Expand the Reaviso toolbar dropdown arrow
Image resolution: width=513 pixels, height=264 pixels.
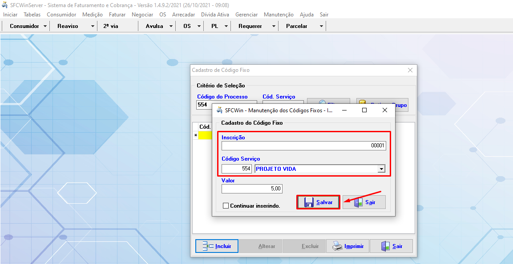pos(93,26)
